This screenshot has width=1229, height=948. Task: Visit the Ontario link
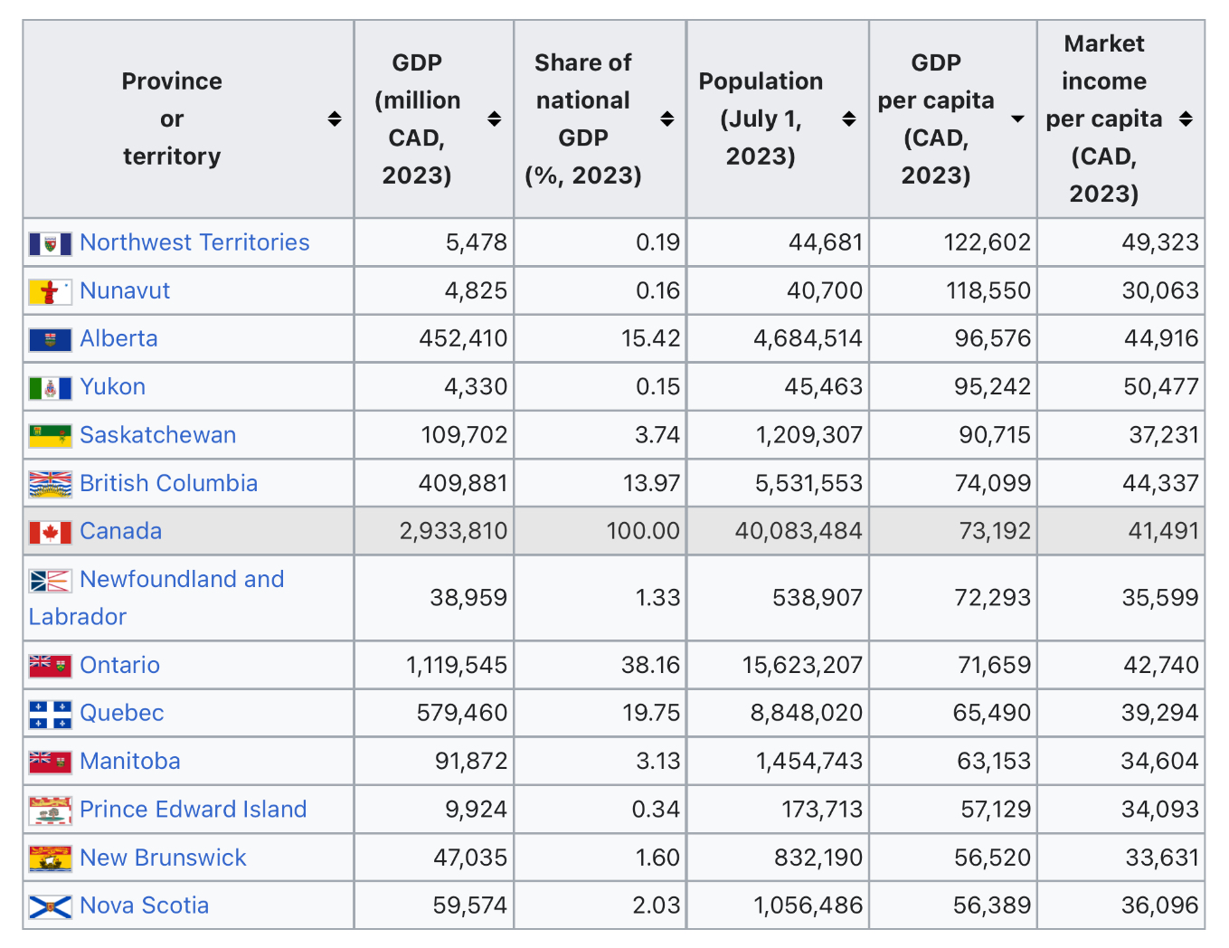point(119,665)
